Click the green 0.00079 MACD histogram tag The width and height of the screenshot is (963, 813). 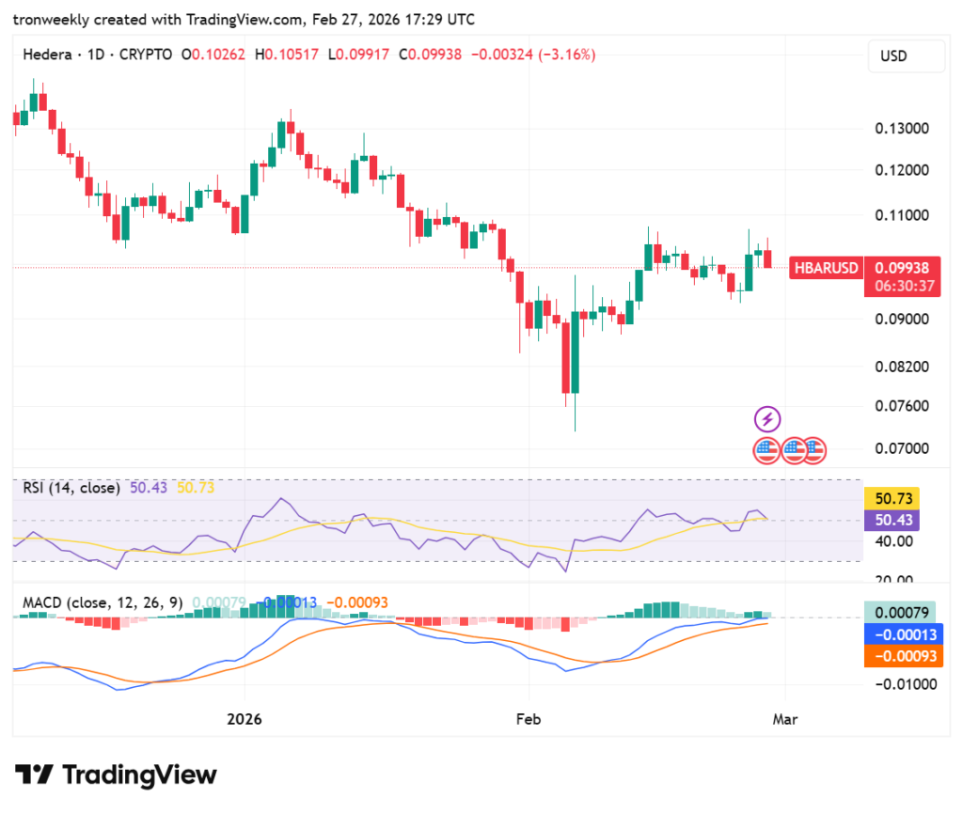tap(900, 613)
